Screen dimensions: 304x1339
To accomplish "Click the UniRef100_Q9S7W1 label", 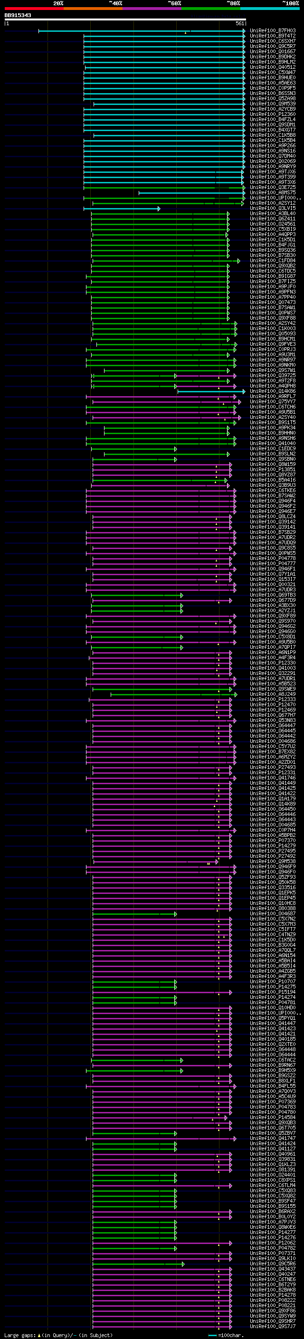I will (x=272, y=370).
